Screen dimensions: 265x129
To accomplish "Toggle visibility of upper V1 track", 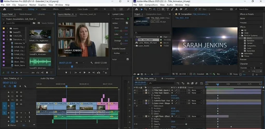I will [21, 92].
